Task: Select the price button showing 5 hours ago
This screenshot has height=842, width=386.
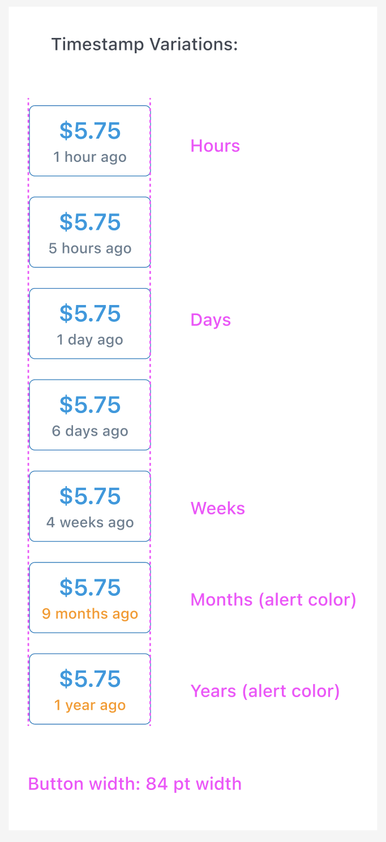Action: tap(89, 232)
